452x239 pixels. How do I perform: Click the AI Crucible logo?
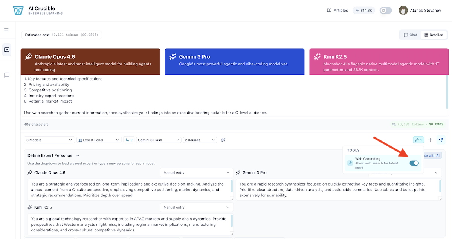click(18, 10)
